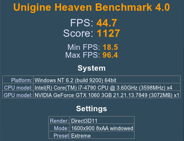The height and width of the screenshot is (141, 184).
Task: Click the Mode: label cell
Action: point(59,128)
